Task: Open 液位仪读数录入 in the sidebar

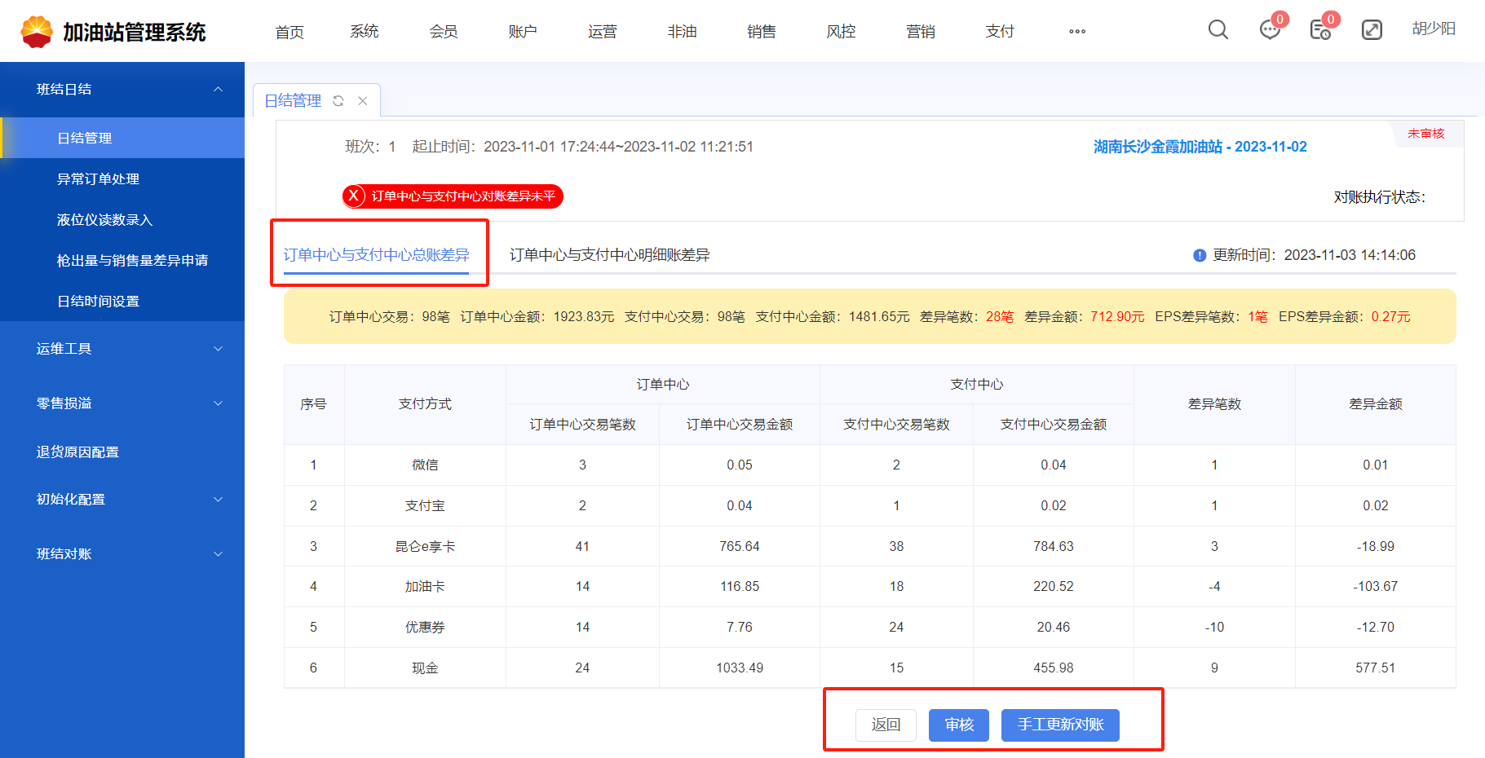Action: 104,219
